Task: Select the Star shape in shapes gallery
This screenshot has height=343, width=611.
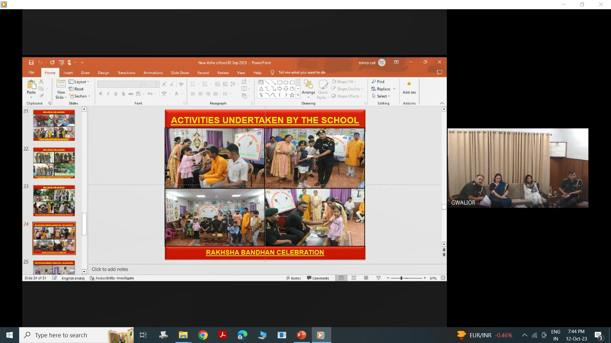Action: pos(292,95)
